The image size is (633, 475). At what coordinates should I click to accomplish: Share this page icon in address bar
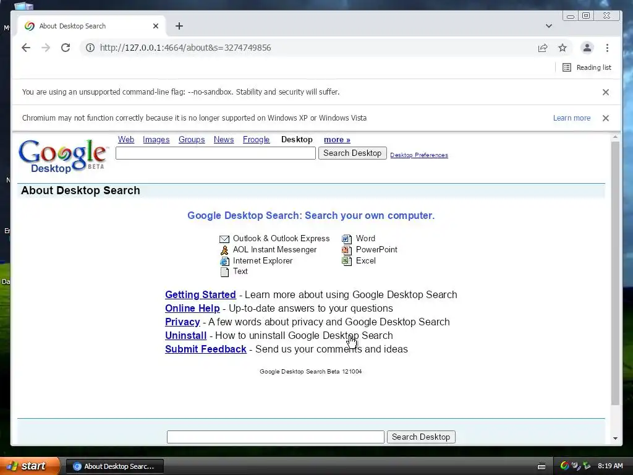pos(543,48)
